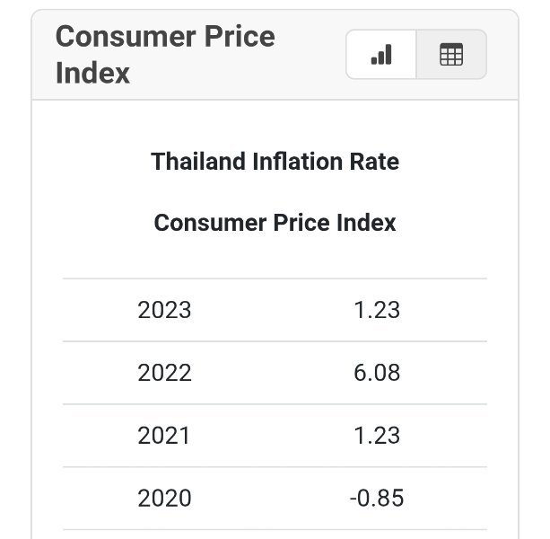Click the panel header bar
The image size is (550, 539).
tap(275, 55)
